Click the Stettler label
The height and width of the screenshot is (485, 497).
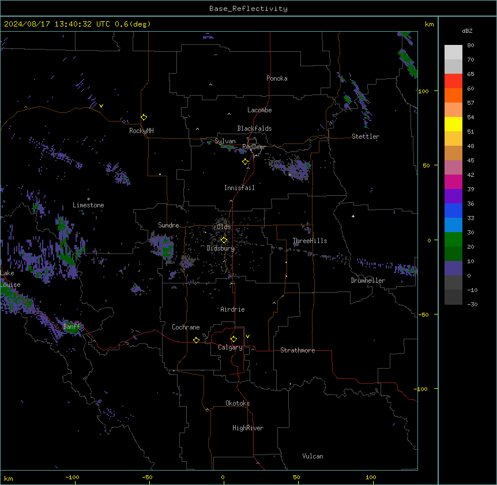(366, 137)
